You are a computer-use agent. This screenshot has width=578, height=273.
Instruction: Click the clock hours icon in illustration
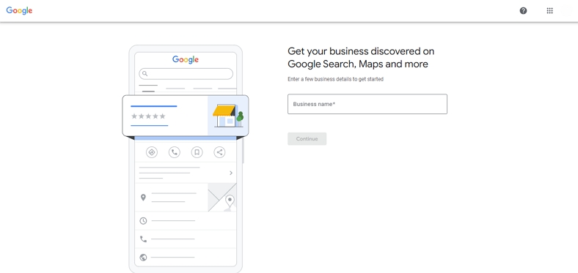[x=143, y=221]
